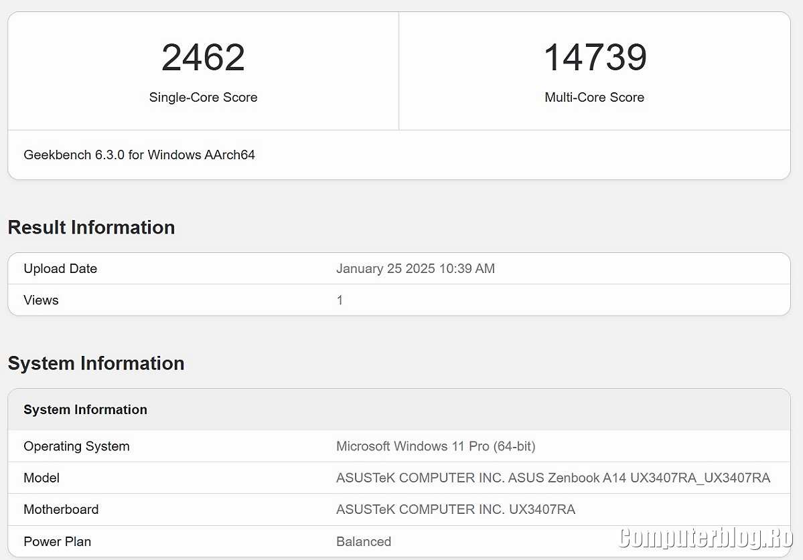This screenshot has width=803, height=560.
Task: Click the bold System Information table header
Action: [x=85, y=409]
